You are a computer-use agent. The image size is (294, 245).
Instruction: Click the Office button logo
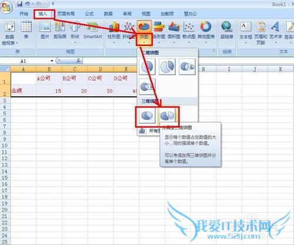click(6, 8)
